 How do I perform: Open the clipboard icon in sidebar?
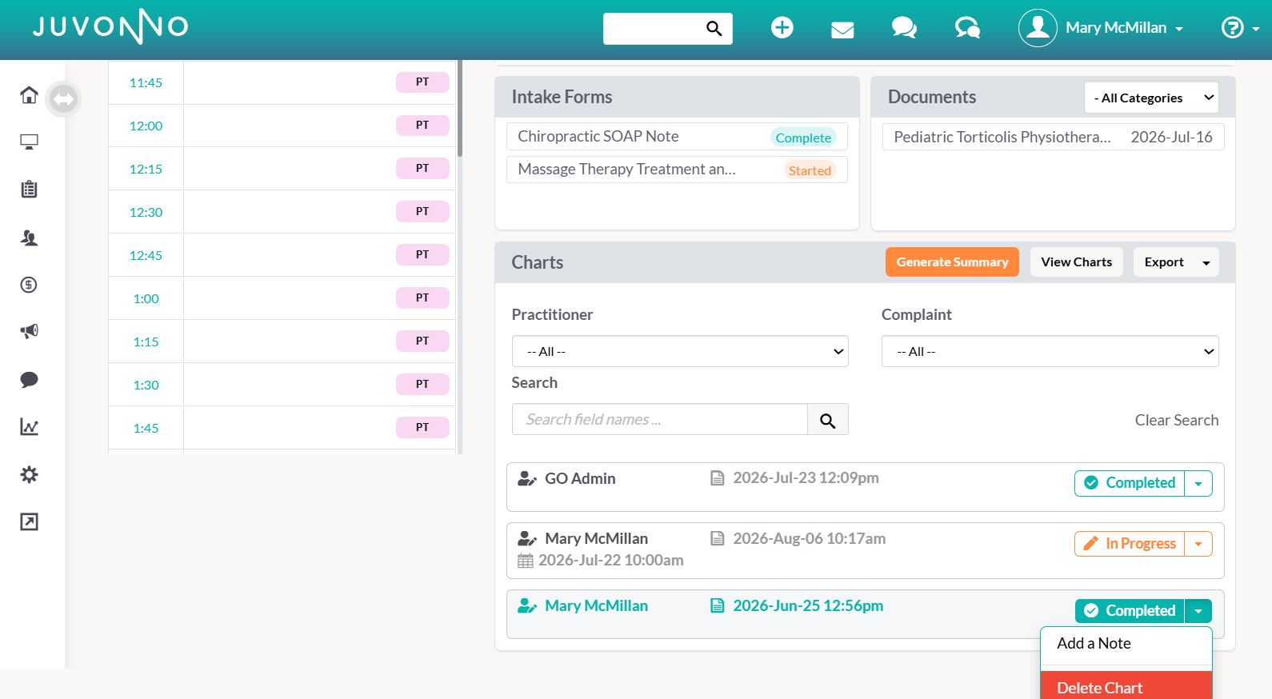pyautogui.click(x=29, y=190)
